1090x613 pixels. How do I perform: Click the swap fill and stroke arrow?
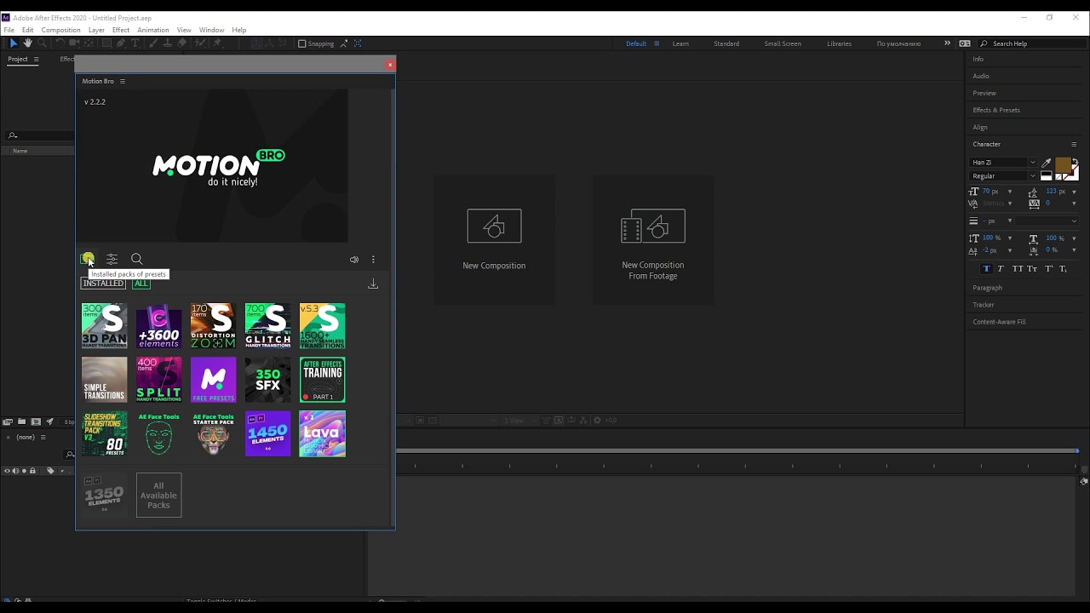(x=1076, y=161)
